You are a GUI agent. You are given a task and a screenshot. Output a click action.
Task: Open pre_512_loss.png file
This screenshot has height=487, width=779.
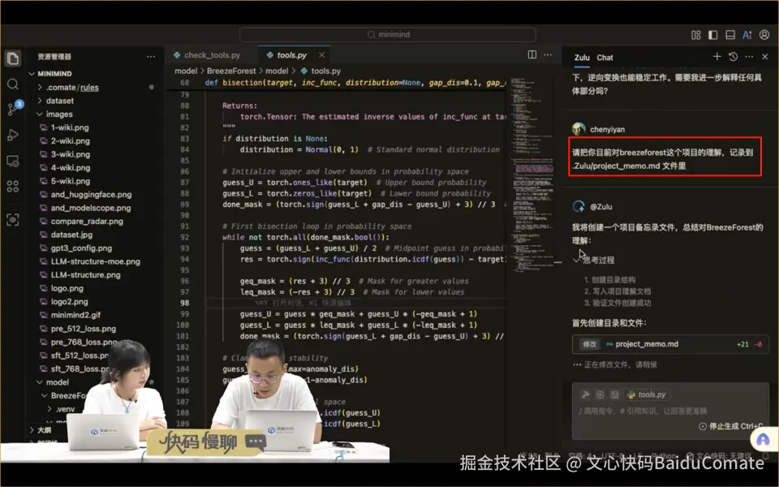[x=83, y=329]
